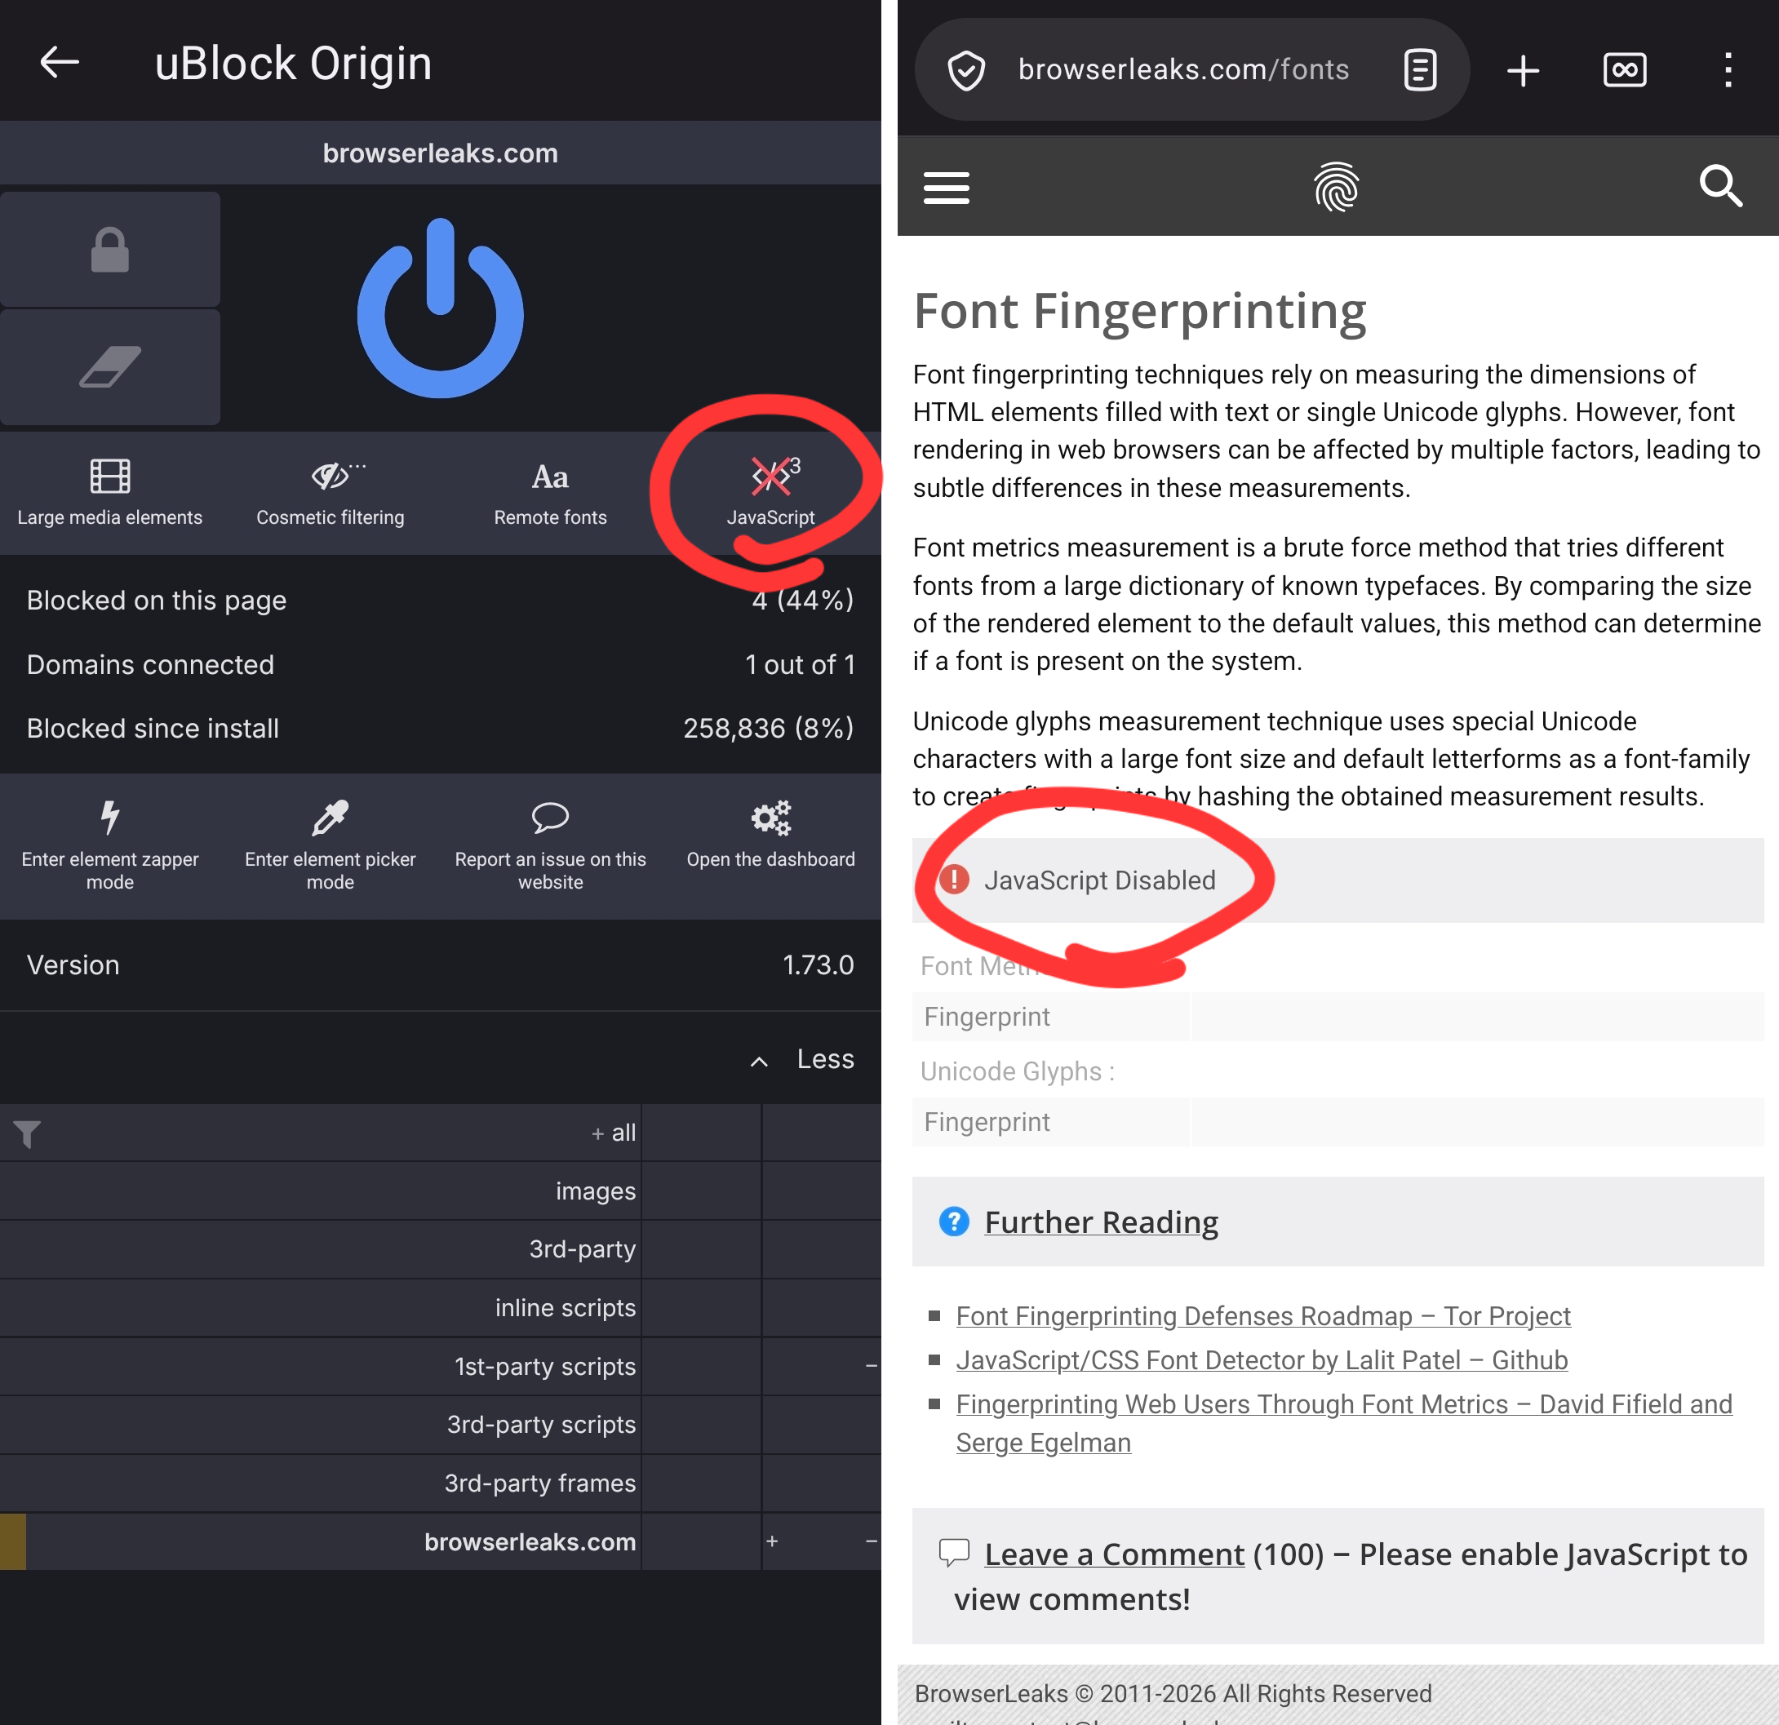Click the filter funnel icon in firewall
The image size is (1779, 1725).
pos(27,1133)
